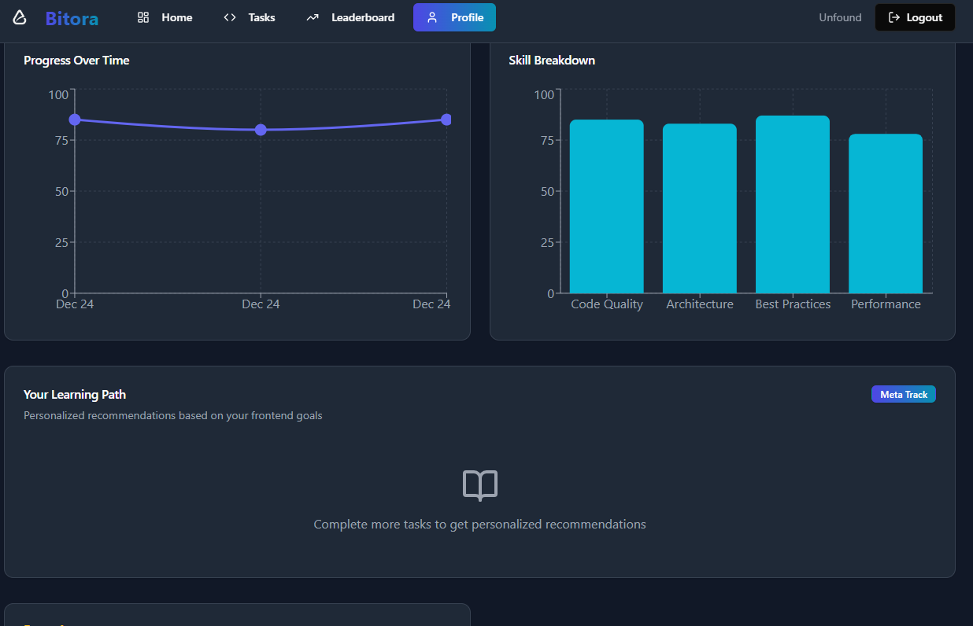
Task: Click the Architecture axis label
Action: click(x=699, y=304)
